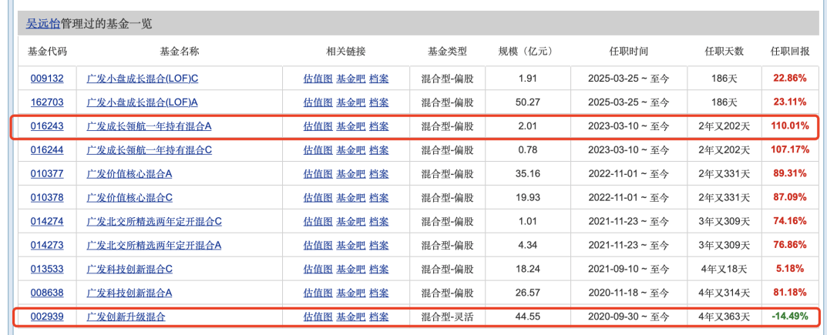Open 档案 for 广发价值核心混合A

[378, 174]
